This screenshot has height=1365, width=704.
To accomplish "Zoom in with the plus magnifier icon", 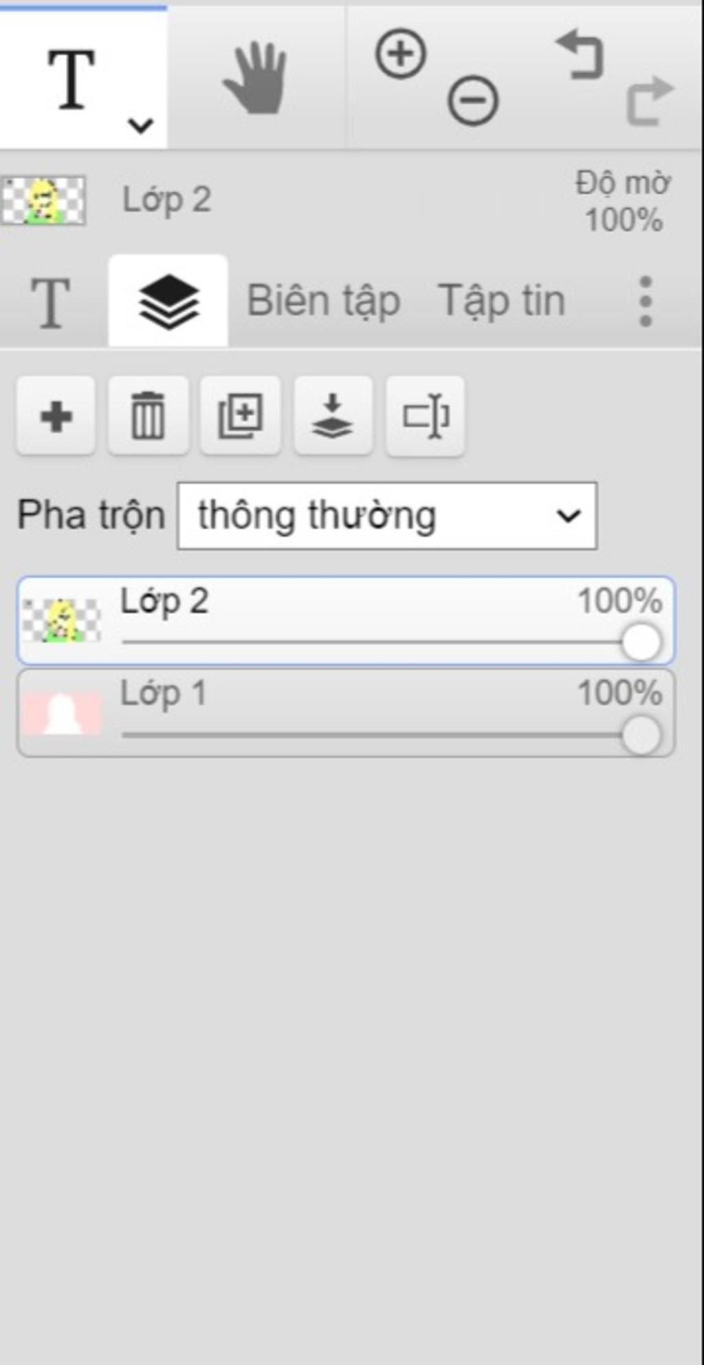I will [400, 54].
